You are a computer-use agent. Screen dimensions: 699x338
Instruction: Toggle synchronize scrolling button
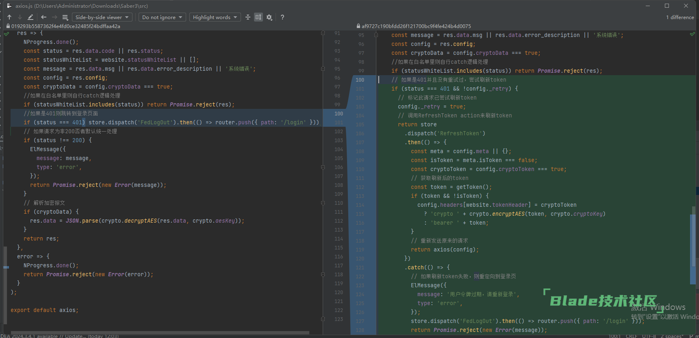[258, 17]
